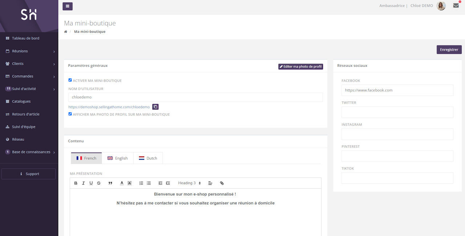Toggle bold formatting in the editor
The width and height of the screenshot is (465, 236).
(x=76, y=183)
